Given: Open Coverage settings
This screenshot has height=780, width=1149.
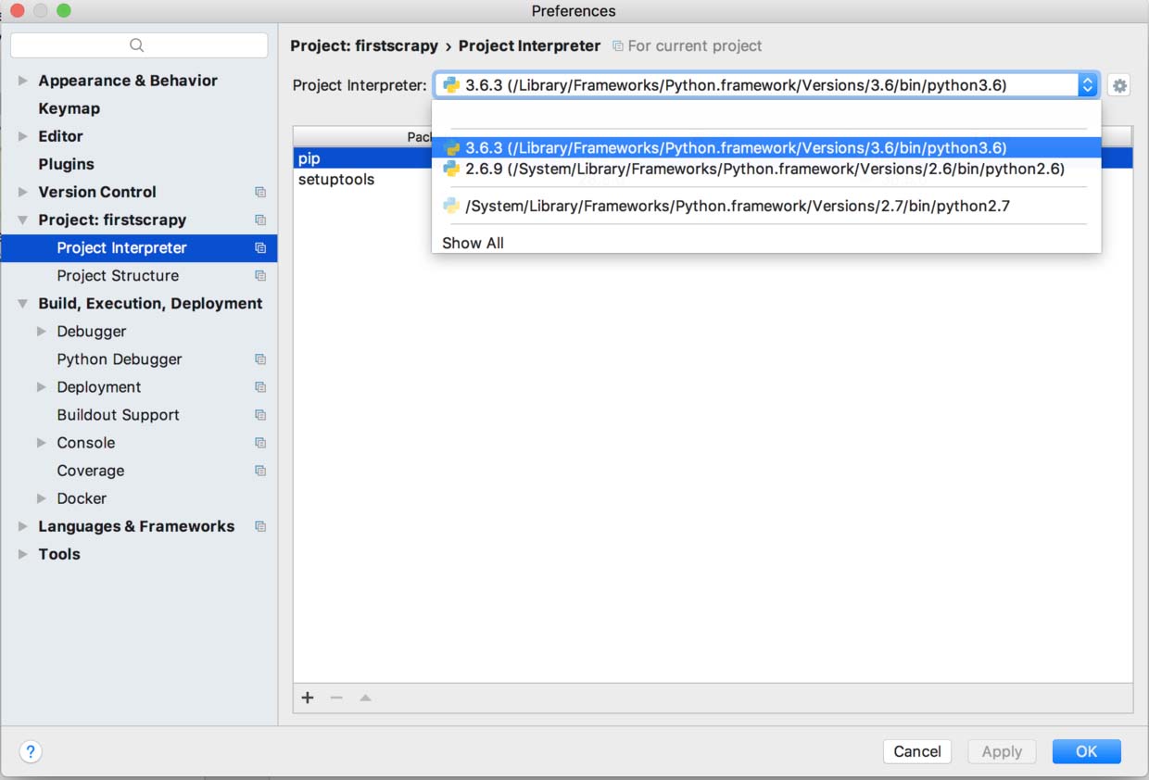Looking at the screenshot, I should coord(90,471).
